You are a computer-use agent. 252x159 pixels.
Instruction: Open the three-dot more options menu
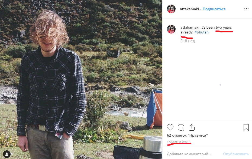246,9
